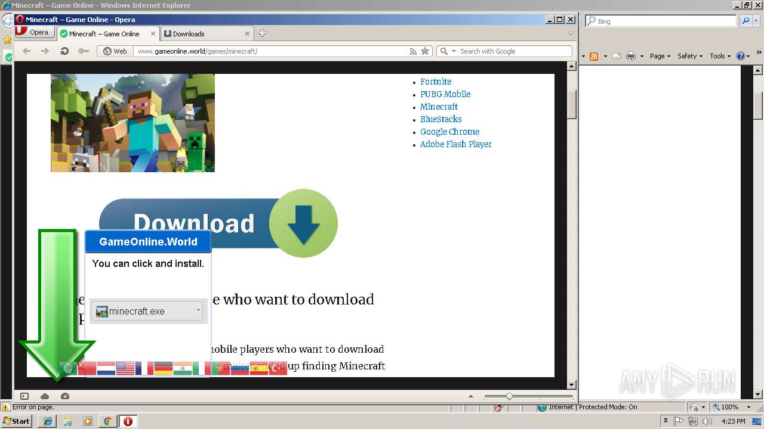Screen dimensions: 764x429
Task: Open the Internet Explorer Tools menu
Action: tap(720, 56)
